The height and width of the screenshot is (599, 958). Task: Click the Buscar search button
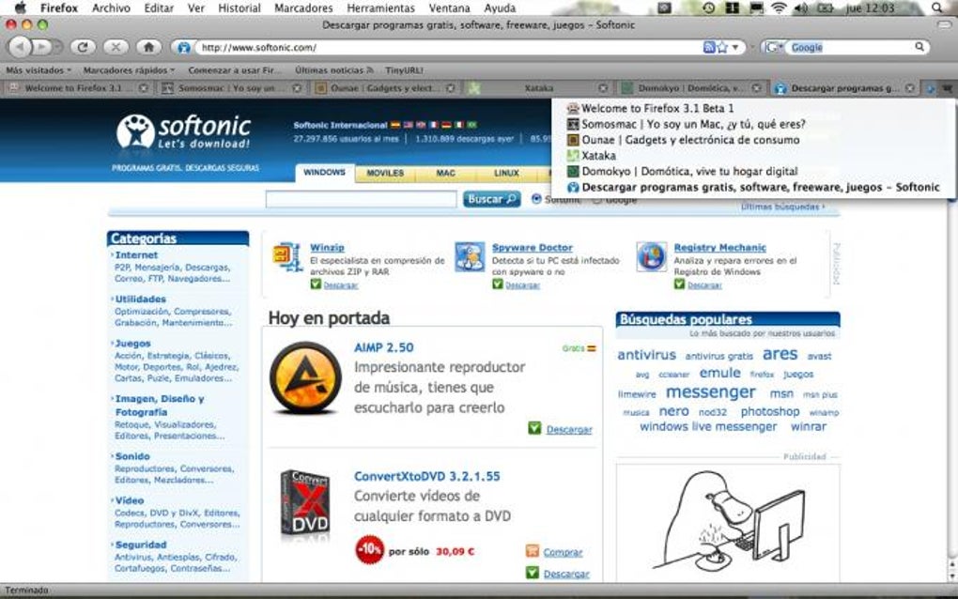tap(492, 199)
